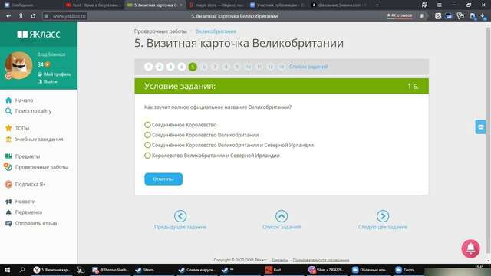Open the Steam taskbar item
491x276 pixels.
[x=145, y=270]
